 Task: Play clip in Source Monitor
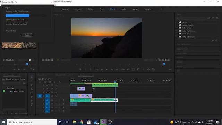pyautogui.click(x=19, y=69)
